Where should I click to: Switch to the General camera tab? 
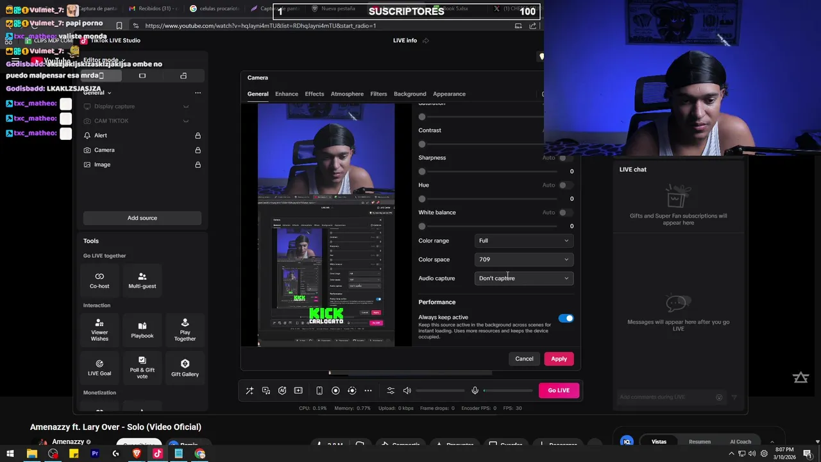click(258, 94)
